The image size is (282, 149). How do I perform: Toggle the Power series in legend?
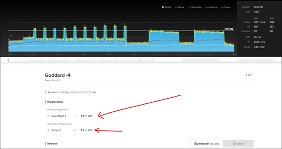click(226, 7)
